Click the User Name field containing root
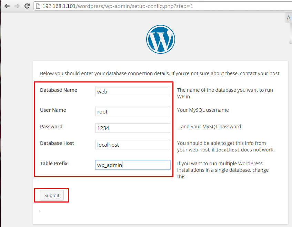The width and height of the screenshot is (292, 227). coord(133,111)
